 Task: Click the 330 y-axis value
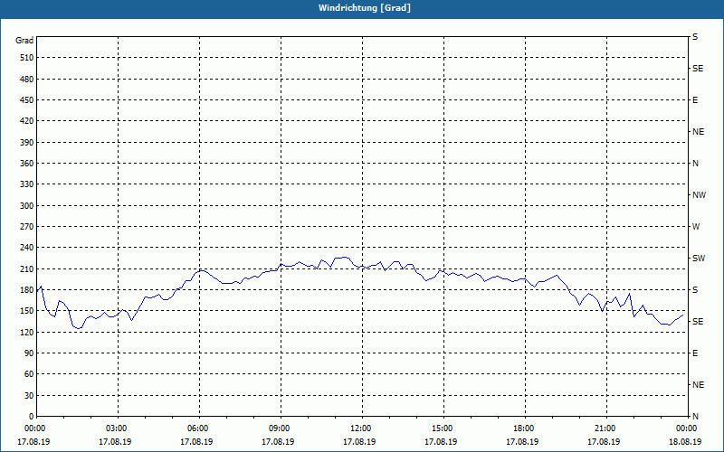tap(27, 184)
